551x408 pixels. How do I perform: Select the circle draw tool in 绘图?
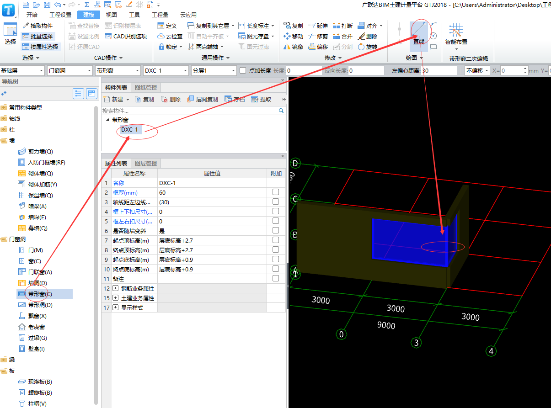[x=433, y=36]
